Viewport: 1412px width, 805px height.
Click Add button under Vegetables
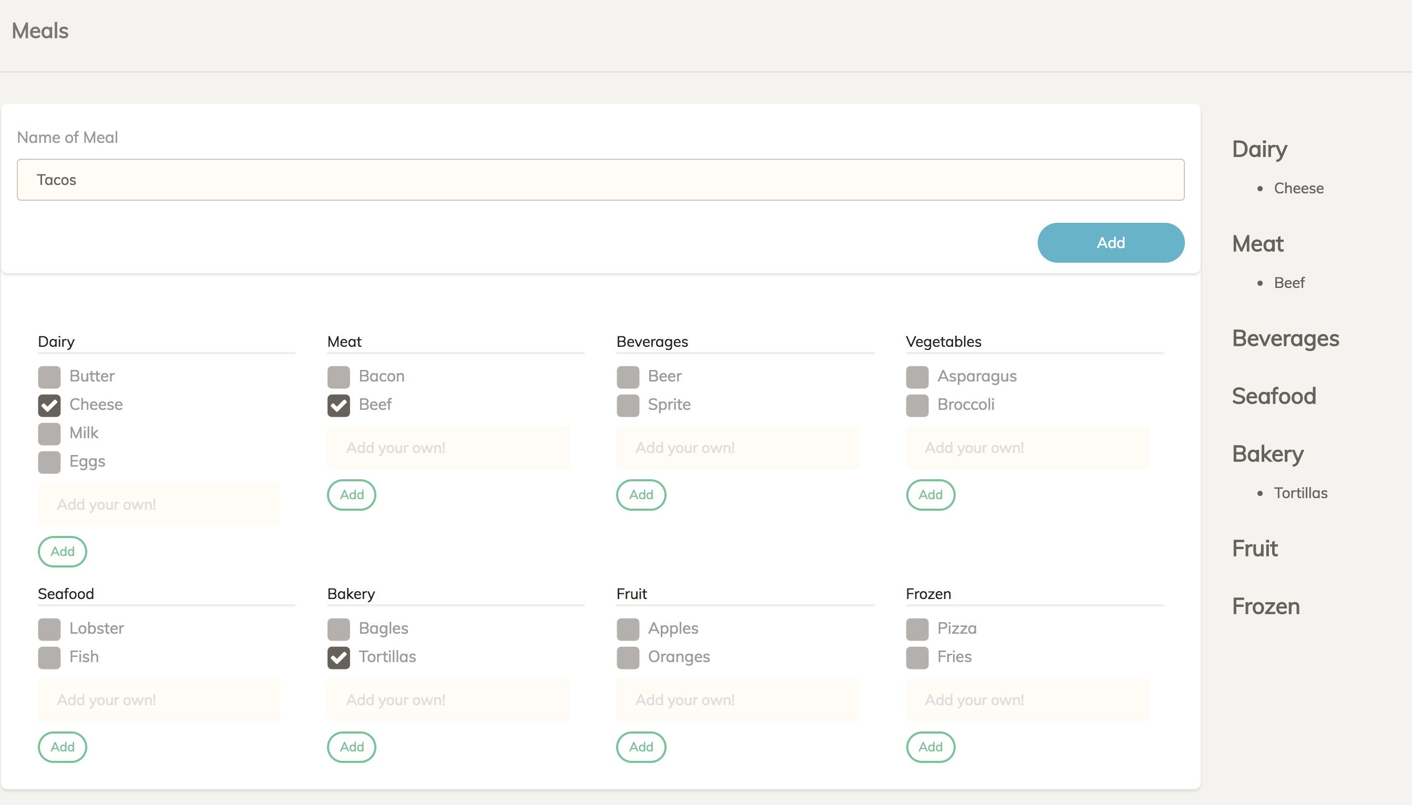tap(930, 495)
